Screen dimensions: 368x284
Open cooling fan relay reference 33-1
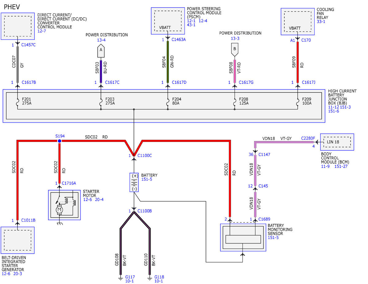(321, 22)
